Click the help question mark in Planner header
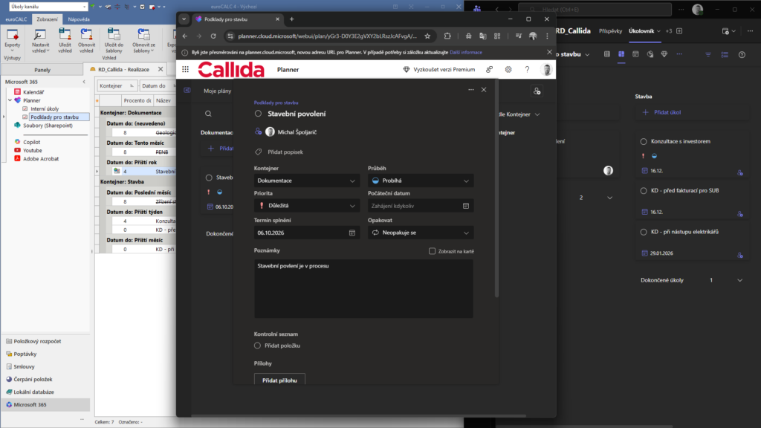The image size is (761, 428). coord(527,69)
